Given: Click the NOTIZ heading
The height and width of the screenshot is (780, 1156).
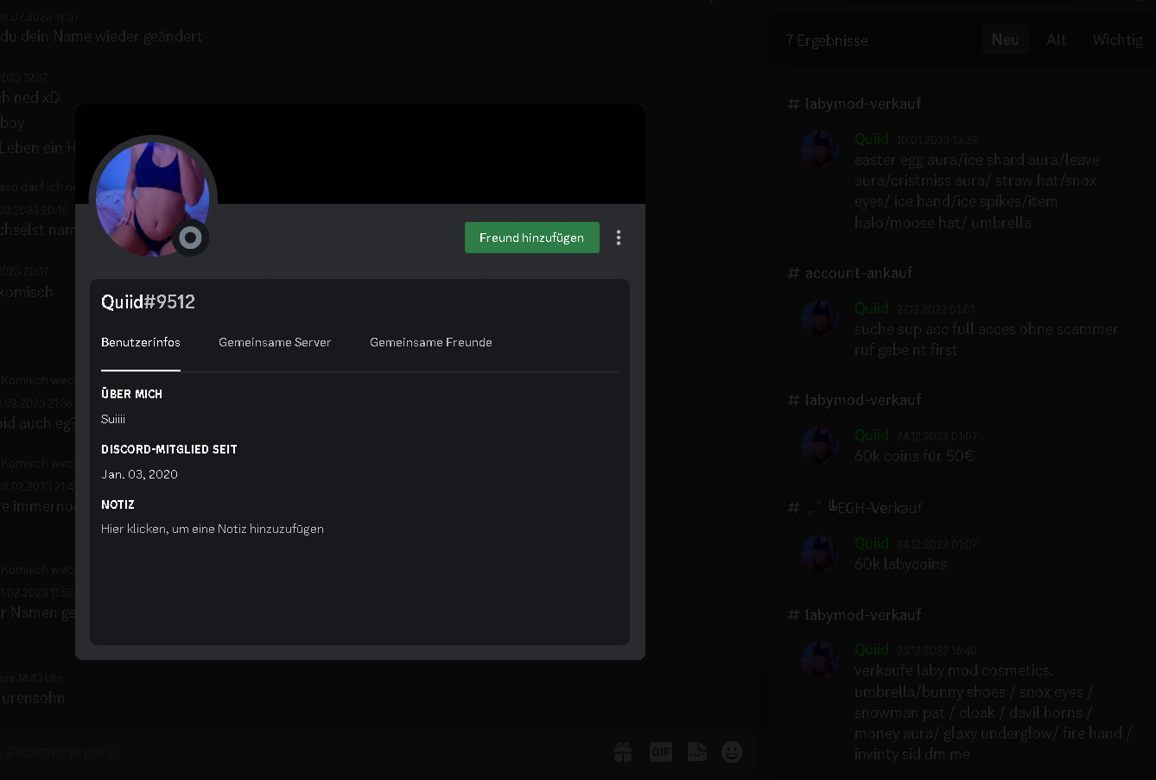Looking at the screenshot, I should [118, 504].
